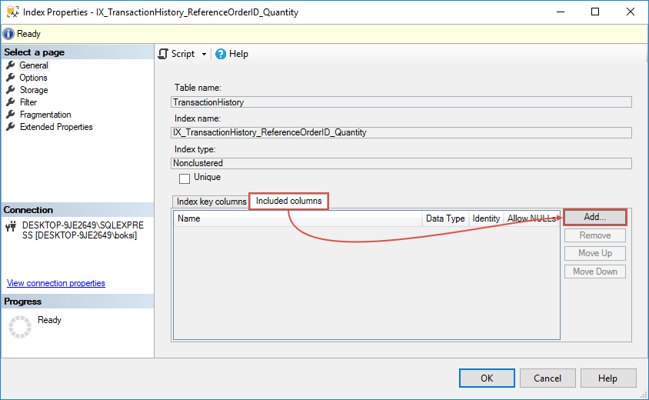
Task: Switch to Index key columns tab
Action: click(211, 202)
